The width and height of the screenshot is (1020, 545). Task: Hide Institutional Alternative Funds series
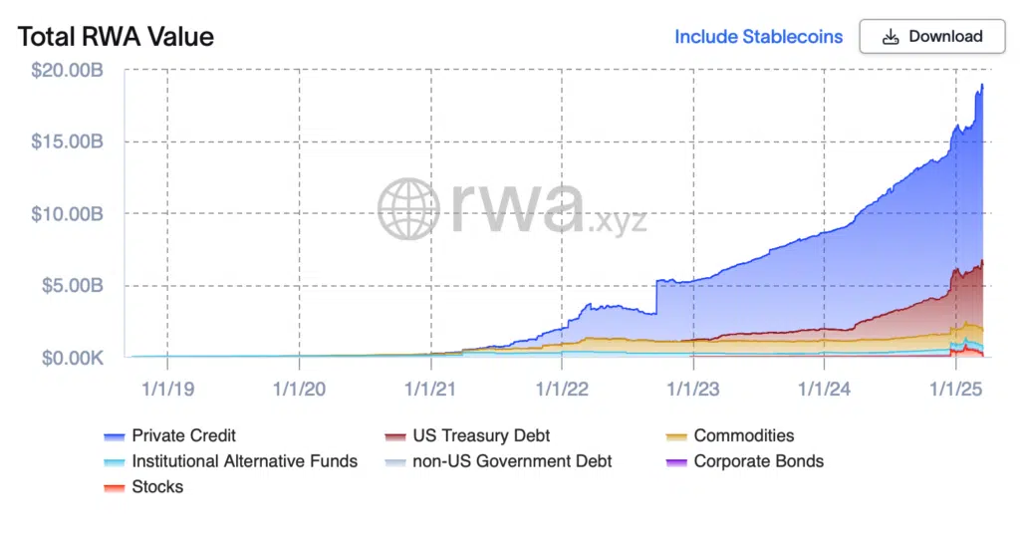(244, 461)
